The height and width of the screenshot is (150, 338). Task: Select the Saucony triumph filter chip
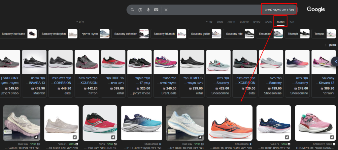168,34
